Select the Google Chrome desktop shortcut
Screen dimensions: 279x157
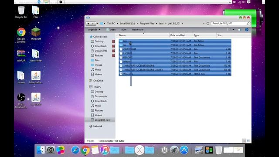tap(21, 35)
